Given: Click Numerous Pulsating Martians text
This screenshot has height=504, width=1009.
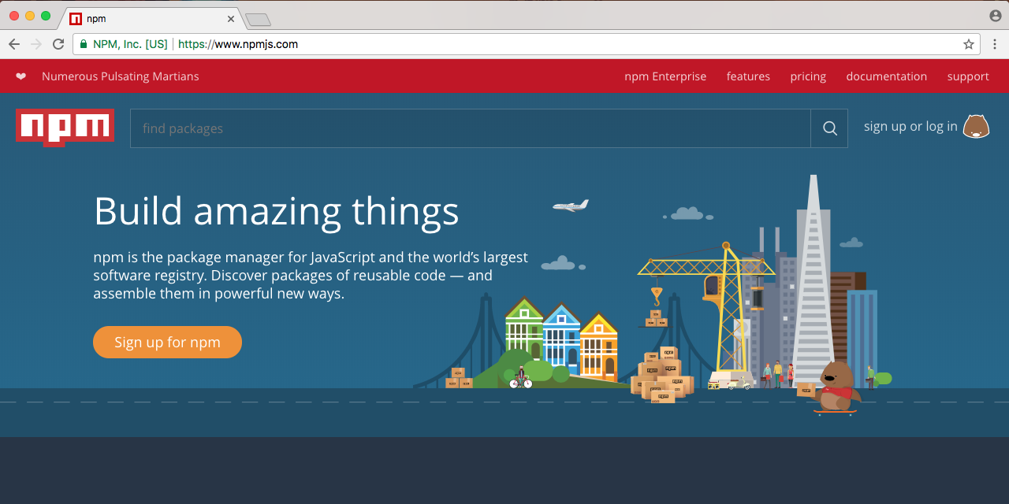Looking at the screenshot, I should pos(121,76).
